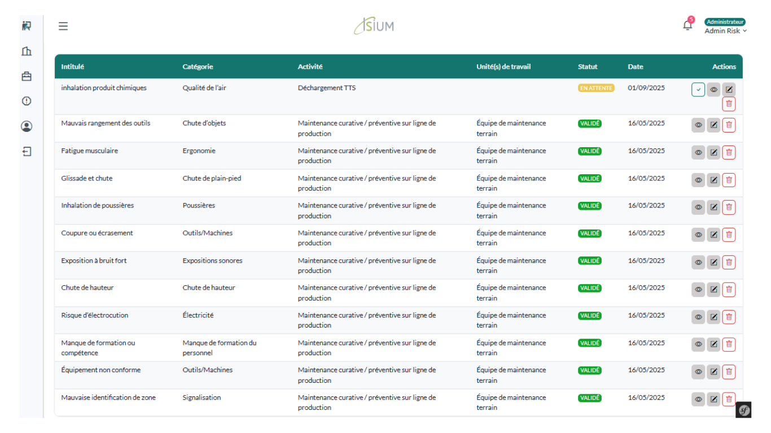Open the risk alert sidebar icon
The image size is (771, 433).
27,101
